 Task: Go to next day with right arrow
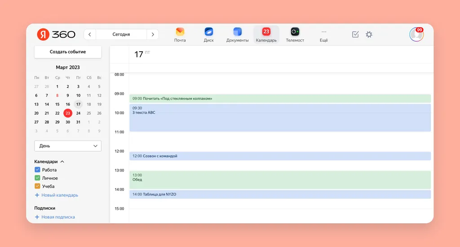click(153, 34)
